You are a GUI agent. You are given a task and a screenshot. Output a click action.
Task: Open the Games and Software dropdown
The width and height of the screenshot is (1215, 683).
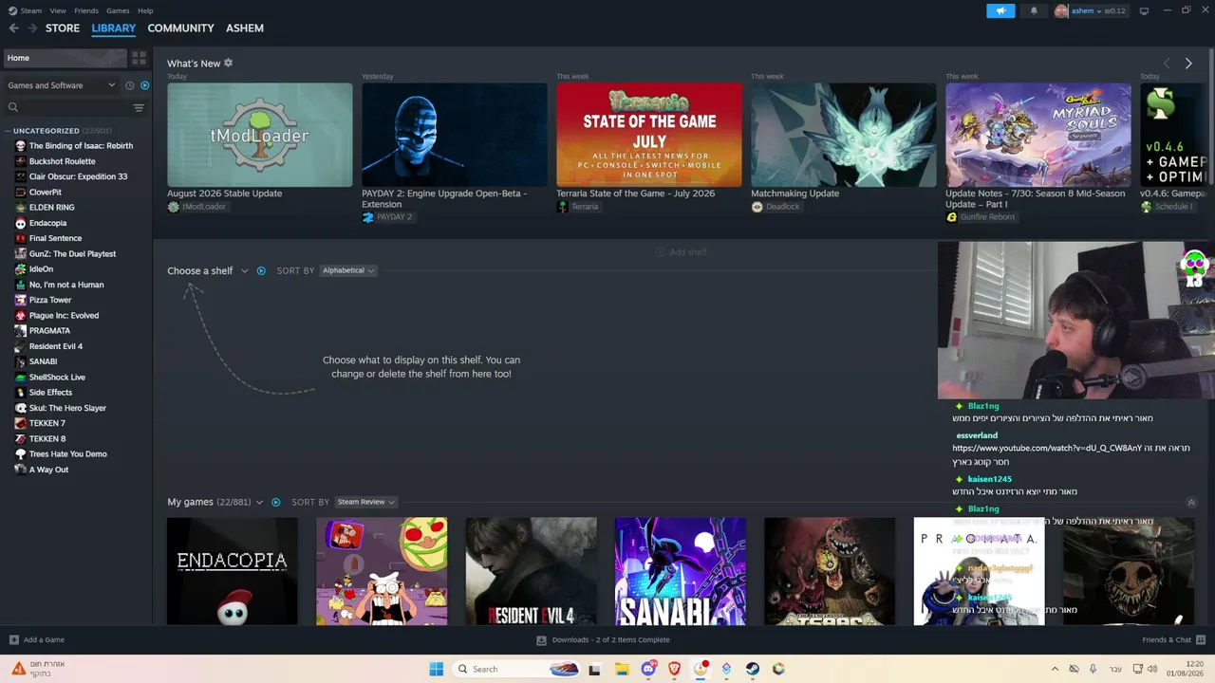click(62, 85)
